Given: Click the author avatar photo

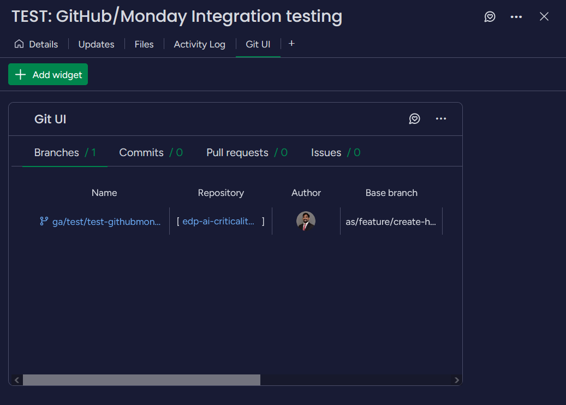Looking at the screenshot, I should pos(306,221).
